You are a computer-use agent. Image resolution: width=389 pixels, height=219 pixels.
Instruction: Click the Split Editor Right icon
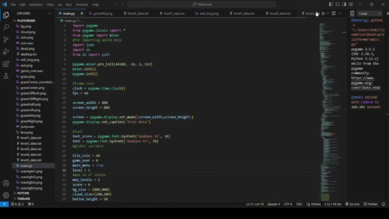333,13
